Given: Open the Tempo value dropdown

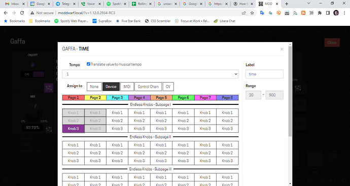Looking at the screenshot, I should [150, 74].
